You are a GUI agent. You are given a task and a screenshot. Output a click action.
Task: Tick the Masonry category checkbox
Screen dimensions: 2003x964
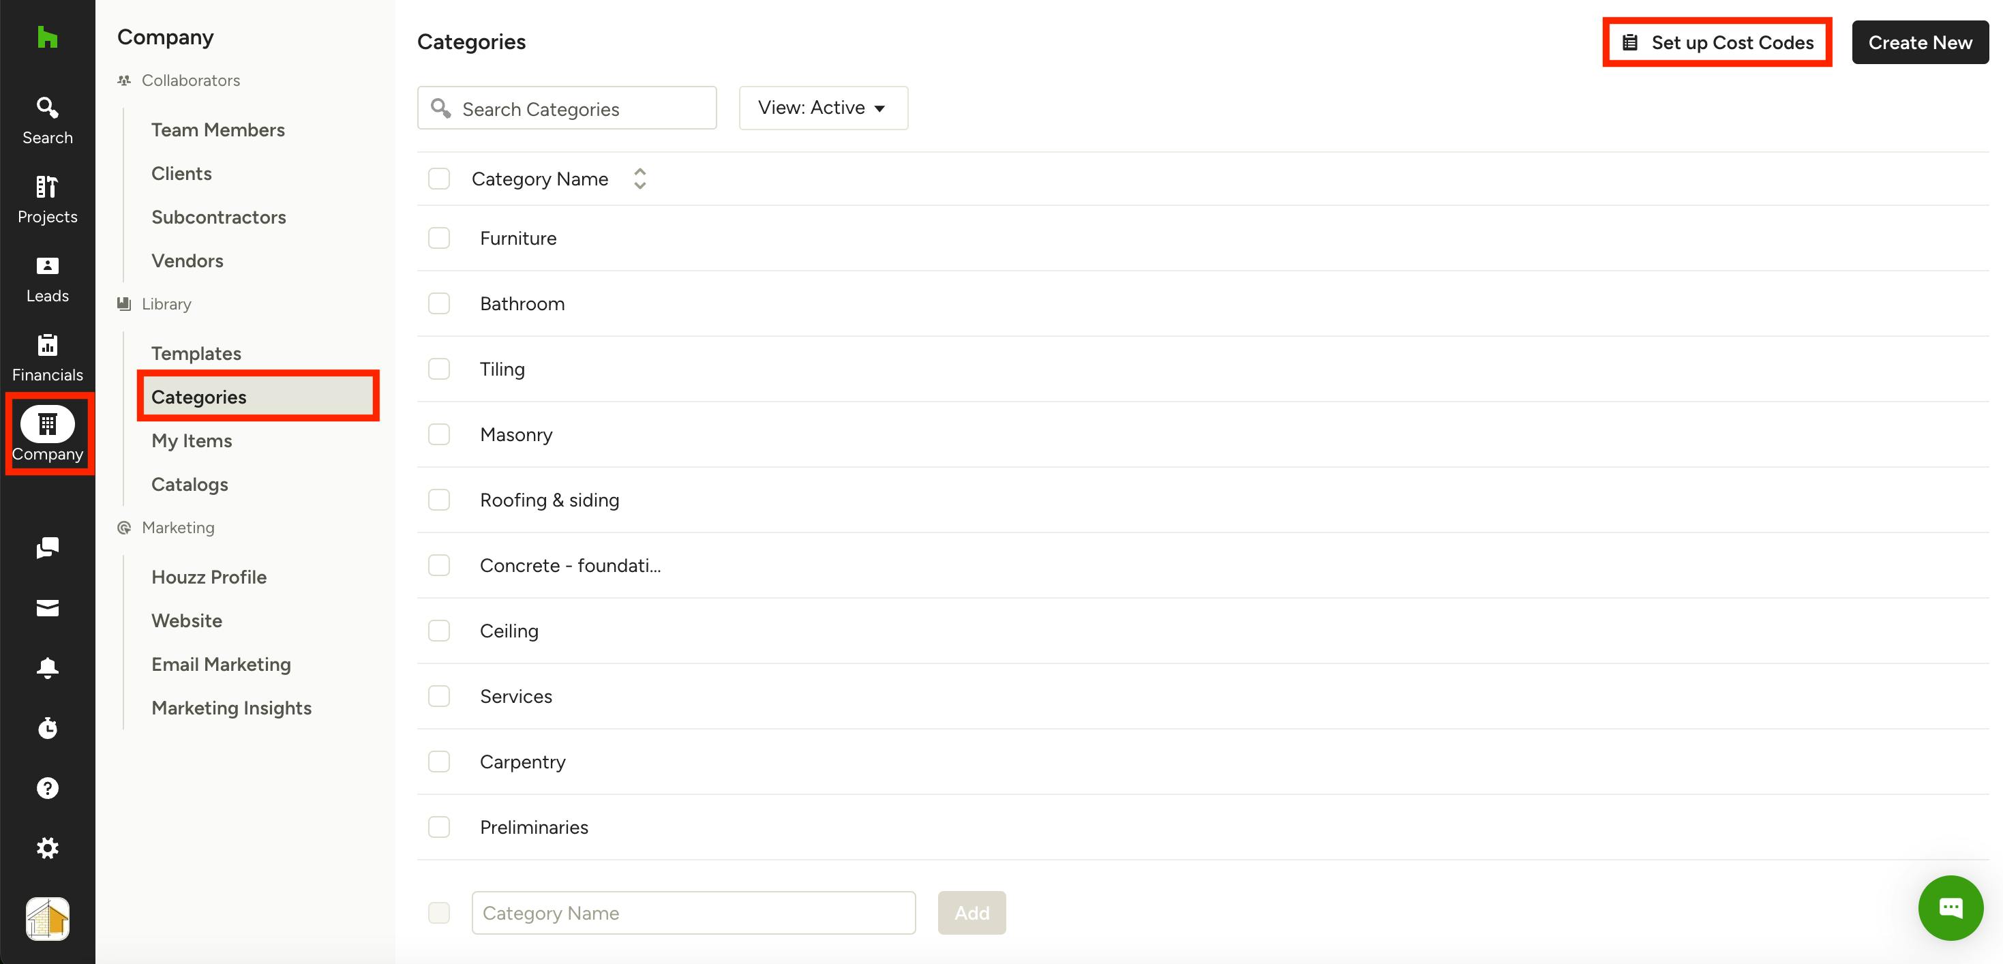click(x=439, y=434)
